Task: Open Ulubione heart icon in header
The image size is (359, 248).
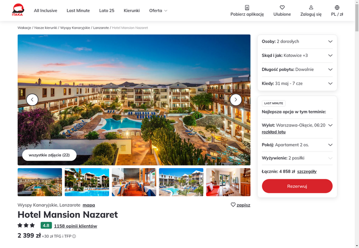Action: coord(282,8)
